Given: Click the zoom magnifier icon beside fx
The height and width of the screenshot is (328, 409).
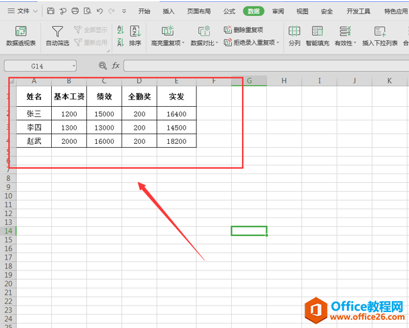Looking at the screenshot, I should [x=103, y=66].
